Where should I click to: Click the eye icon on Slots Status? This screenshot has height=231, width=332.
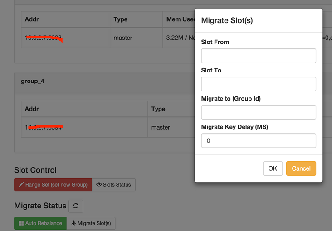click(x=99, y=185)
